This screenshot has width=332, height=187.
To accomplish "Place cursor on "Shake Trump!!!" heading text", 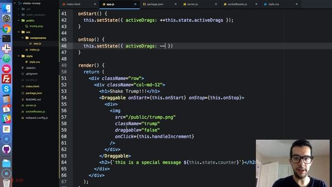I will [x=128, y=91].
